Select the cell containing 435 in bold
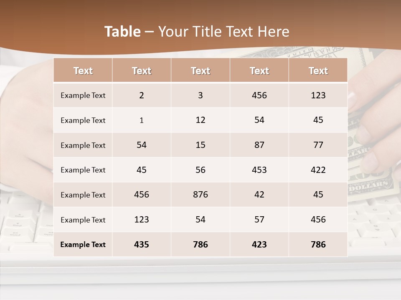The height and width of the screenshot is (300, 401). [x=142, y=245]
